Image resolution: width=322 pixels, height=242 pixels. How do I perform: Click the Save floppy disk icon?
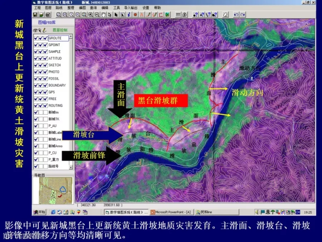pyautogui.click(x=35, y=15)
